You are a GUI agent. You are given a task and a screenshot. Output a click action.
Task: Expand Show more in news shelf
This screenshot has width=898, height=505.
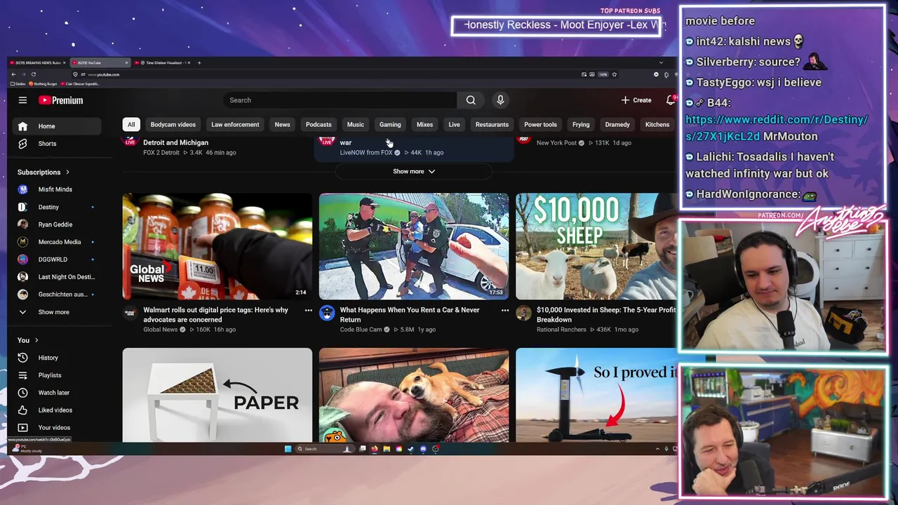coord(414,171)
